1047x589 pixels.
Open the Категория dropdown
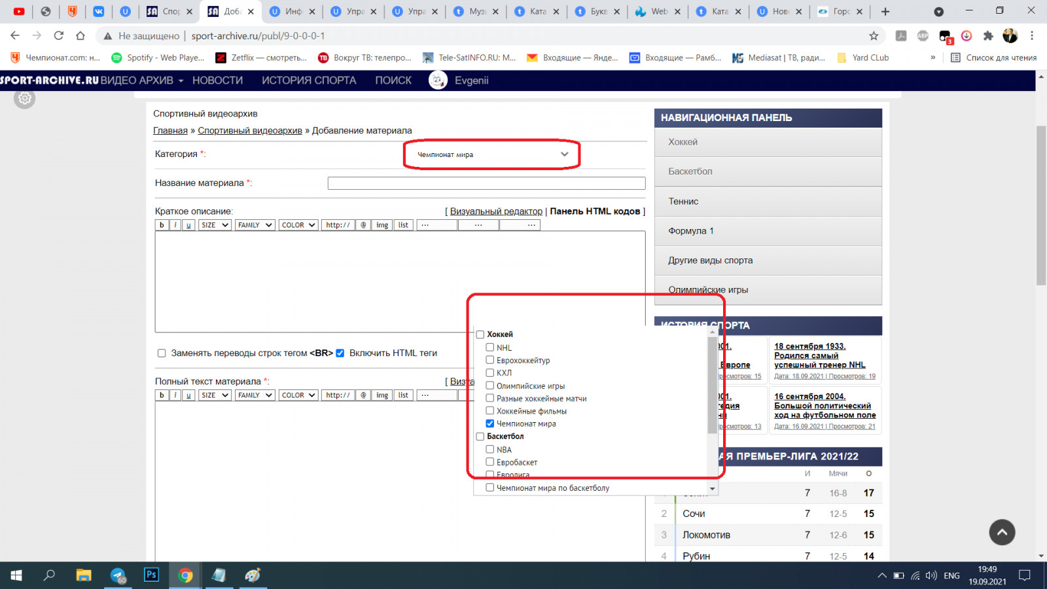[492, 154]
